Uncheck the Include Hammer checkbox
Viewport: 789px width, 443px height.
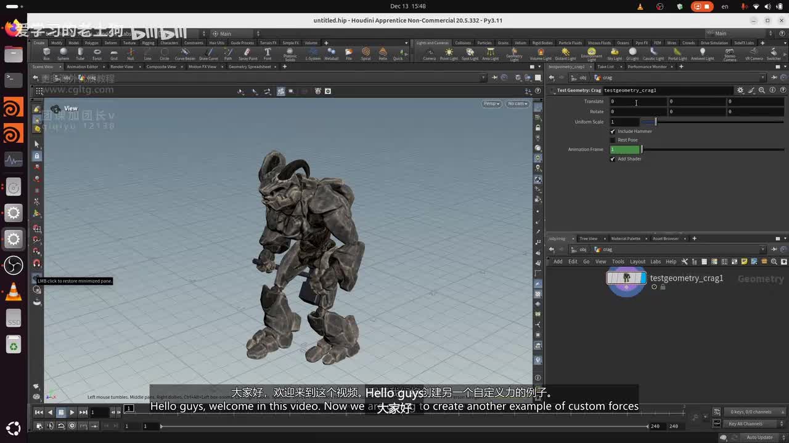click(613, 132)
